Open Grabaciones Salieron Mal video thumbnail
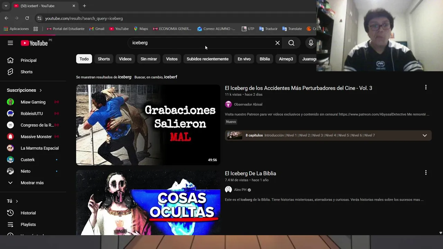The height and width of the screenshot is (249, 443). click(148, 125)
